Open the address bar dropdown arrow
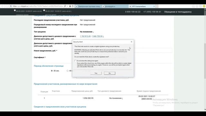The height and width of the screenshot is (116, 206). coord(68,6)
